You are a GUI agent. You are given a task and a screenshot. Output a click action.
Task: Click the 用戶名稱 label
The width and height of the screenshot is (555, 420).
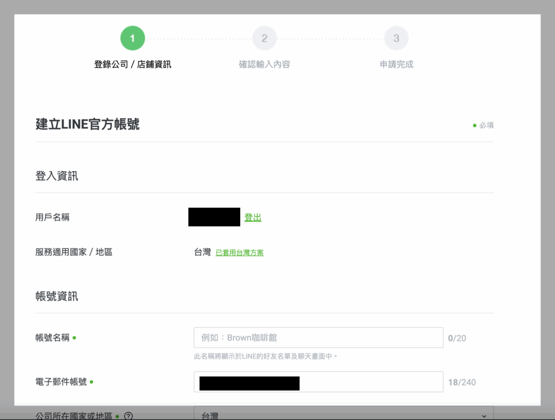53,217
